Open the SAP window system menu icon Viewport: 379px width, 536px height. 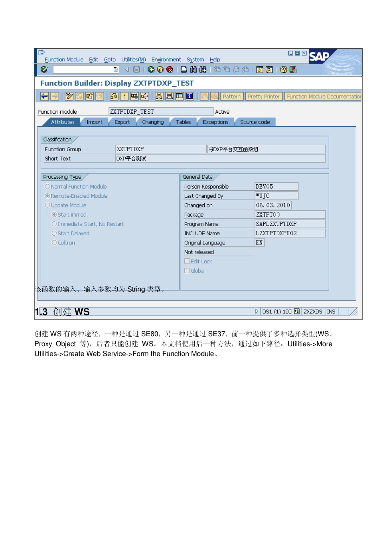tap(41, 53)
